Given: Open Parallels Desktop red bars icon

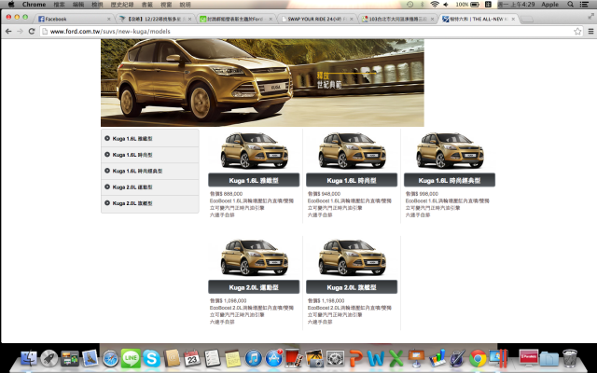Looking at the screenshot, I should (x=498, y=358).
